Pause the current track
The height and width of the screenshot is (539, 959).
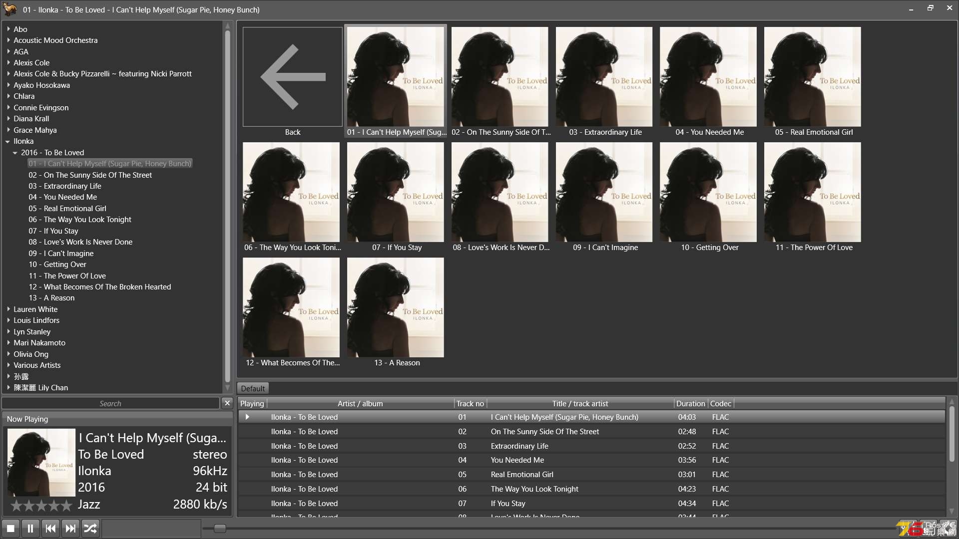(30, 528)
